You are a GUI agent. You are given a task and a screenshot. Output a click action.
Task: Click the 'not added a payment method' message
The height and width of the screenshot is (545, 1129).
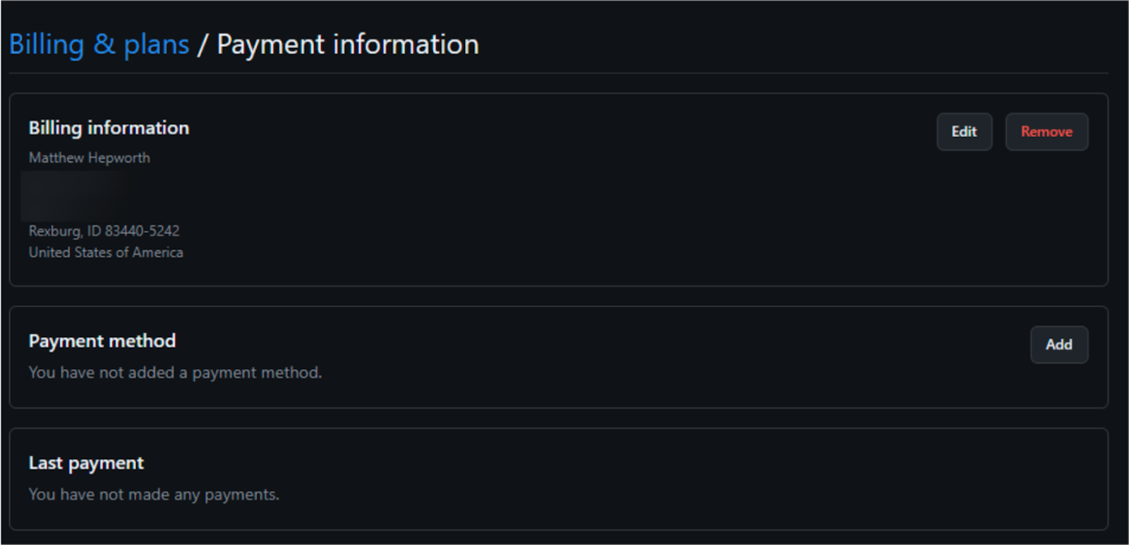175,373
